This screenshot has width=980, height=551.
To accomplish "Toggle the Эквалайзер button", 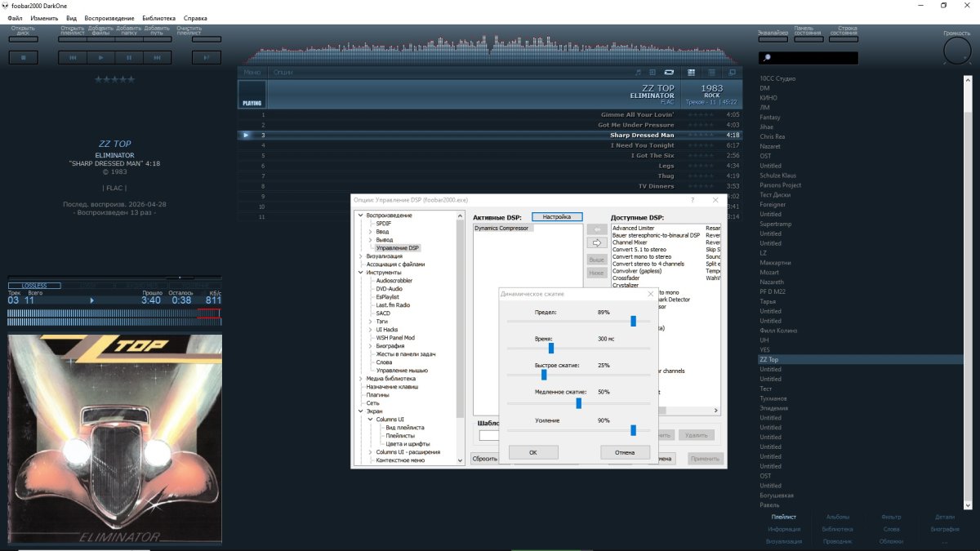I will point(773,38).
